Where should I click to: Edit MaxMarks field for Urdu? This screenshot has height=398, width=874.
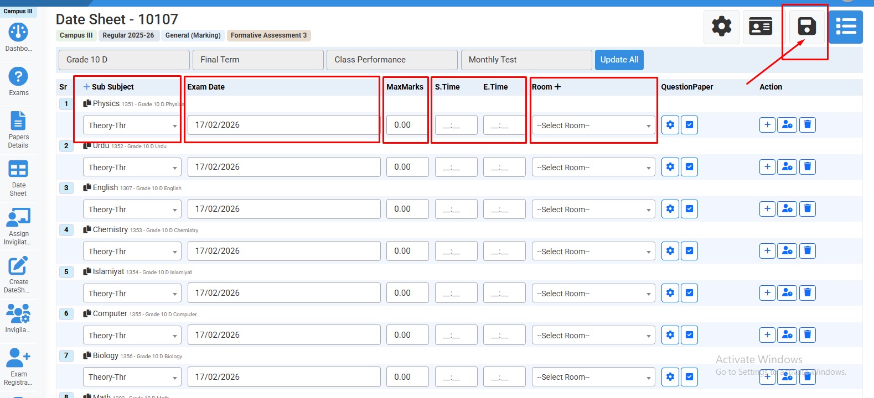407,167
